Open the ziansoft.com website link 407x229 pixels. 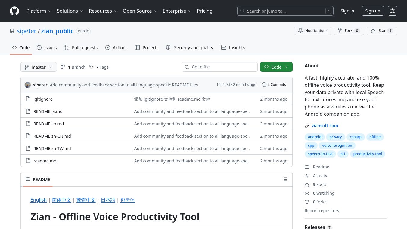tap(325, 126)
